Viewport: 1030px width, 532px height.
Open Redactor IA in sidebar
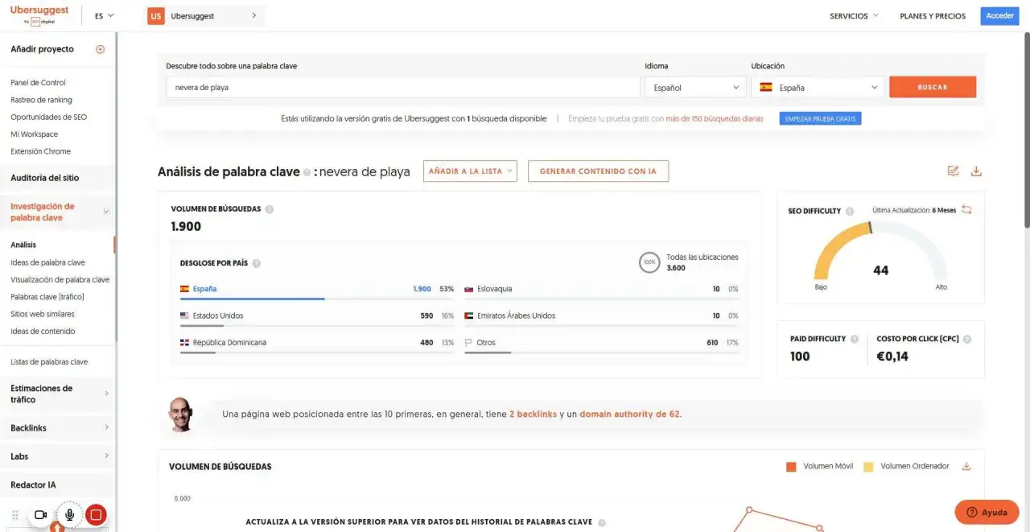click(33, 485)
